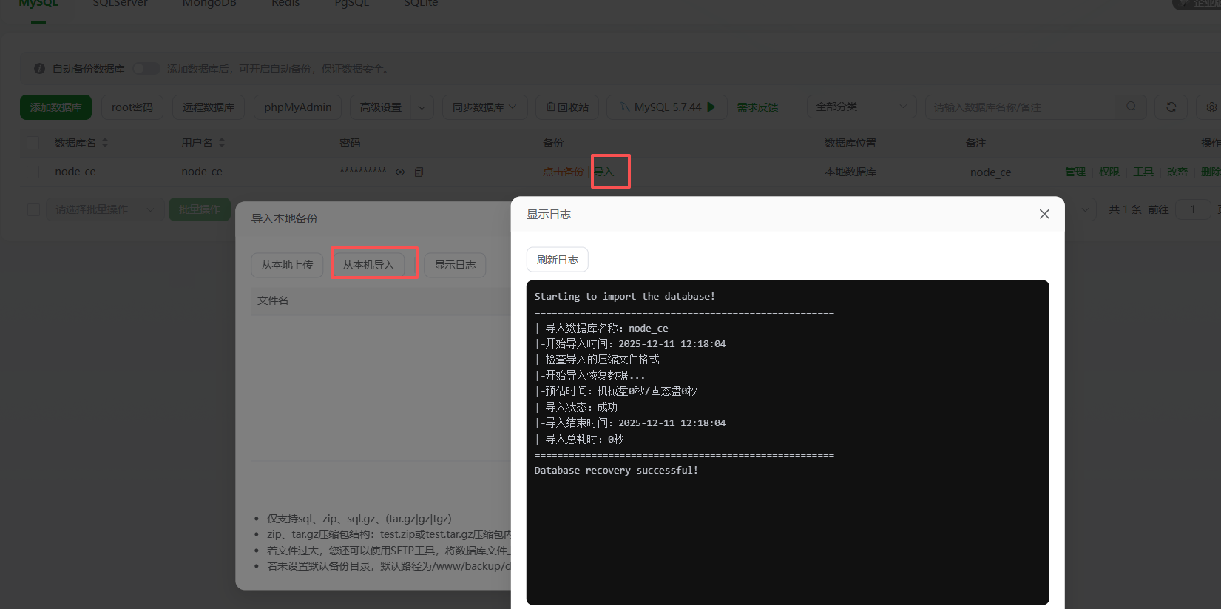
Task: Click 从本地上传 button
Action: [x=287, y=265]
